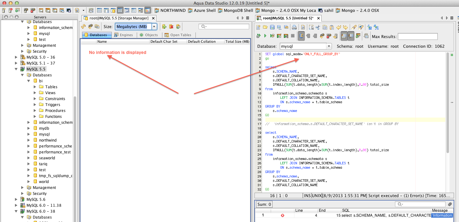Click the Total Size (MB) column header

coord(237,41)
